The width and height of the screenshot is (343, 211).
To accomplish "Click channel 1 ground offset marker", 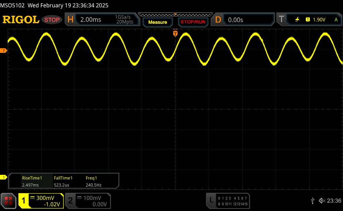I will point(3,177).
